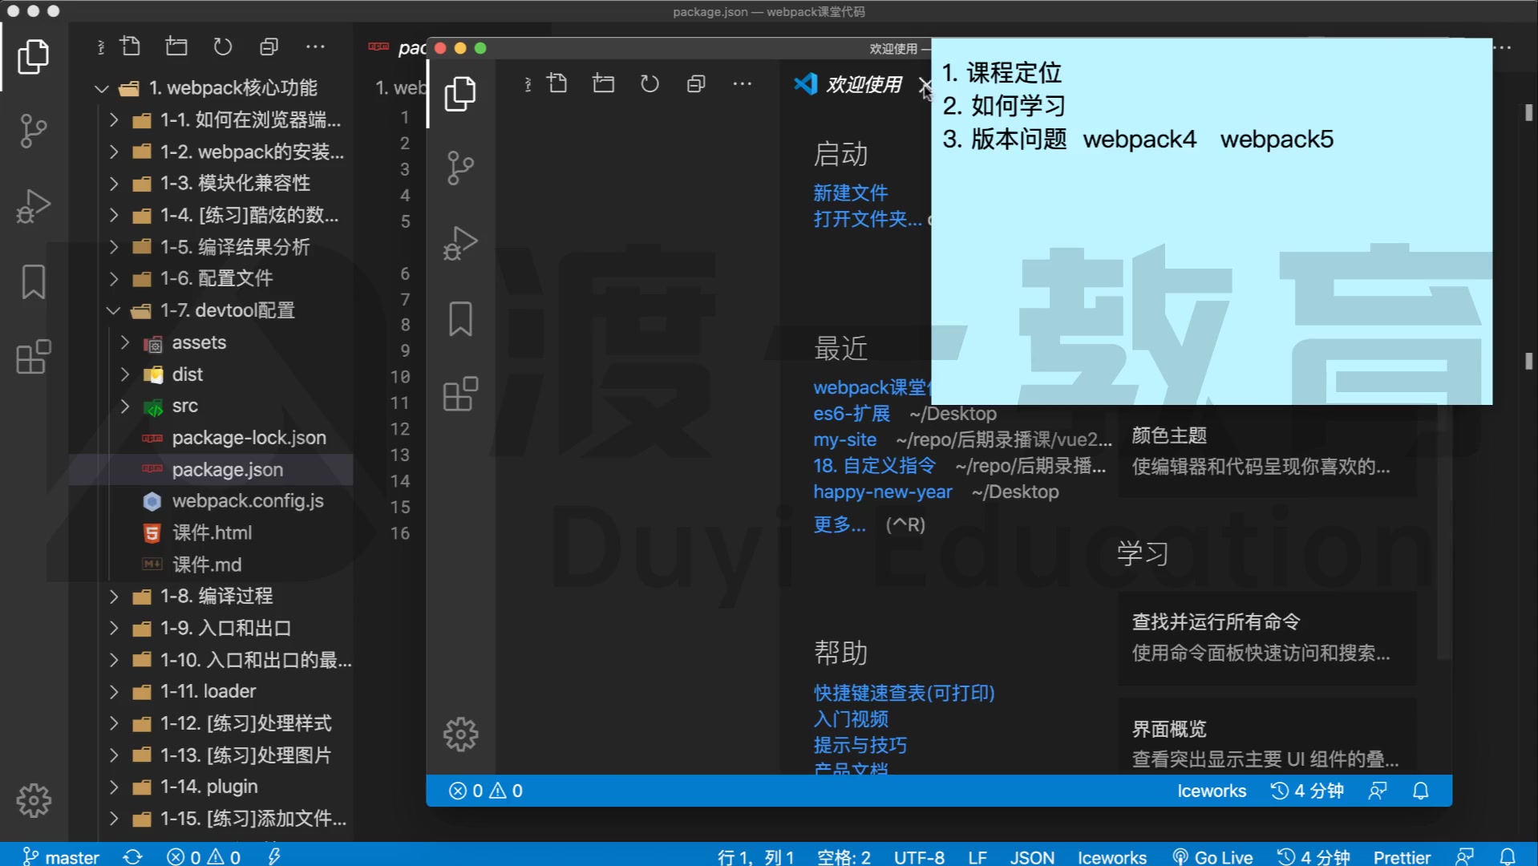Open recent project happy-new-year
This screenshot has width=1538, height=866.
coord(883,492)
